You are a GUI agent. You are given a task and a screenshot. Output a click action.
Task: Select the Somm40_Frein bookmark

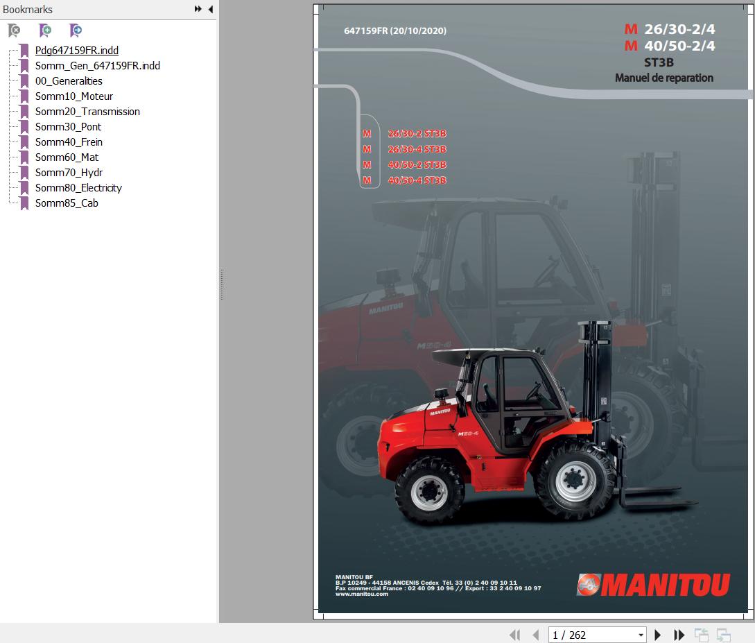tap(69, 142)
